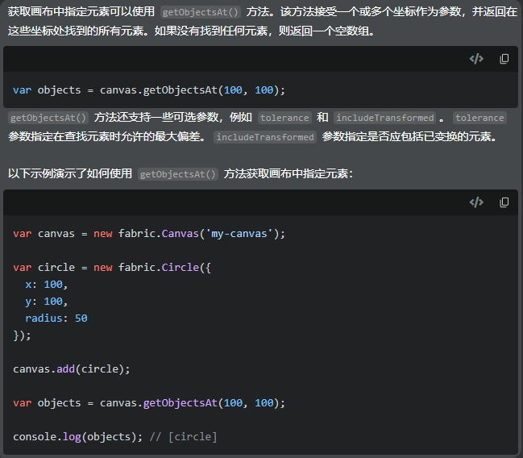The image size is (523, 458).
Task: Click the getObjectsAt() inline code in the first paragraph
Action: 201,12
